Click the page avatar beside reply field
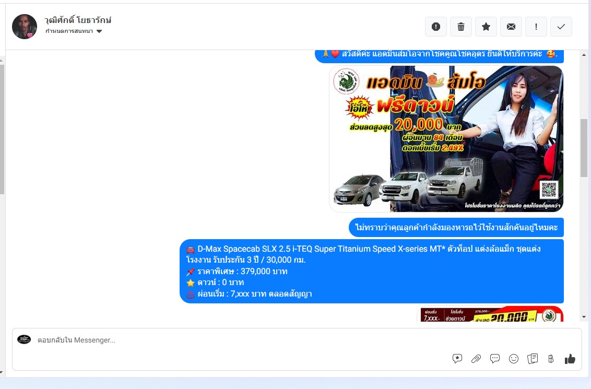This screenshot has width=591, height=389. [24, 339]
